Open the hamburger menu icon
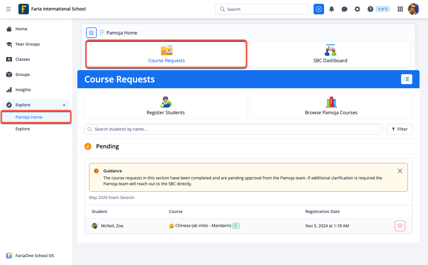Image resolution: width=428 pixels, height=265 pixels. (8, 9)
